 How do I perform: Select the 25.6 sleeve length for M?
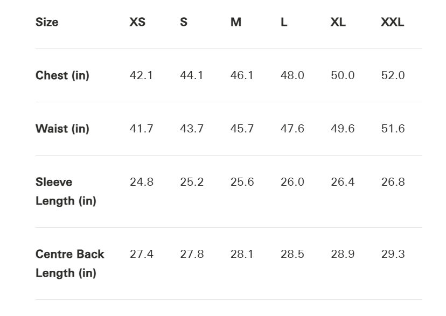point(242,182)
